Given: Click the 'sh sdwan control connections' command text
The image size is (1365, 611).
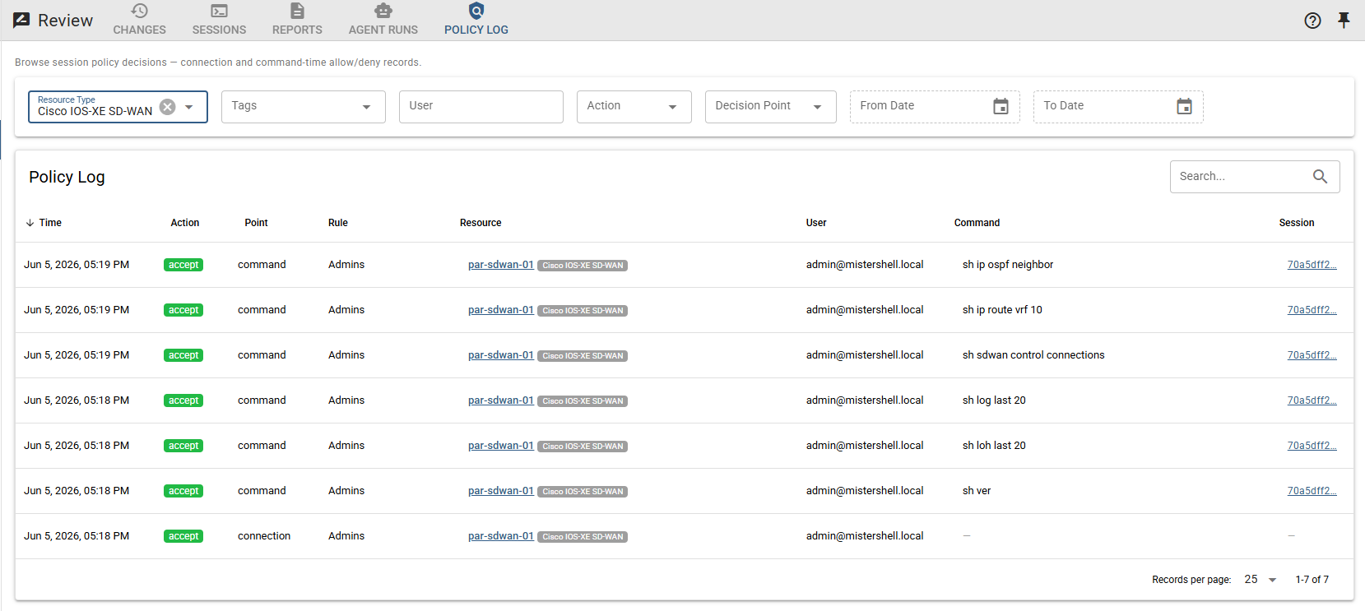Looking at the screenshot, I should [x=1033, y=355].
